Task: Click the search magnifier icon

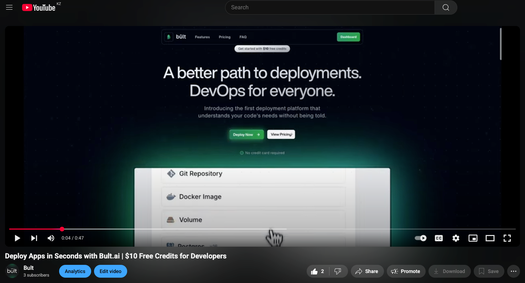Action: coord(446,7)
